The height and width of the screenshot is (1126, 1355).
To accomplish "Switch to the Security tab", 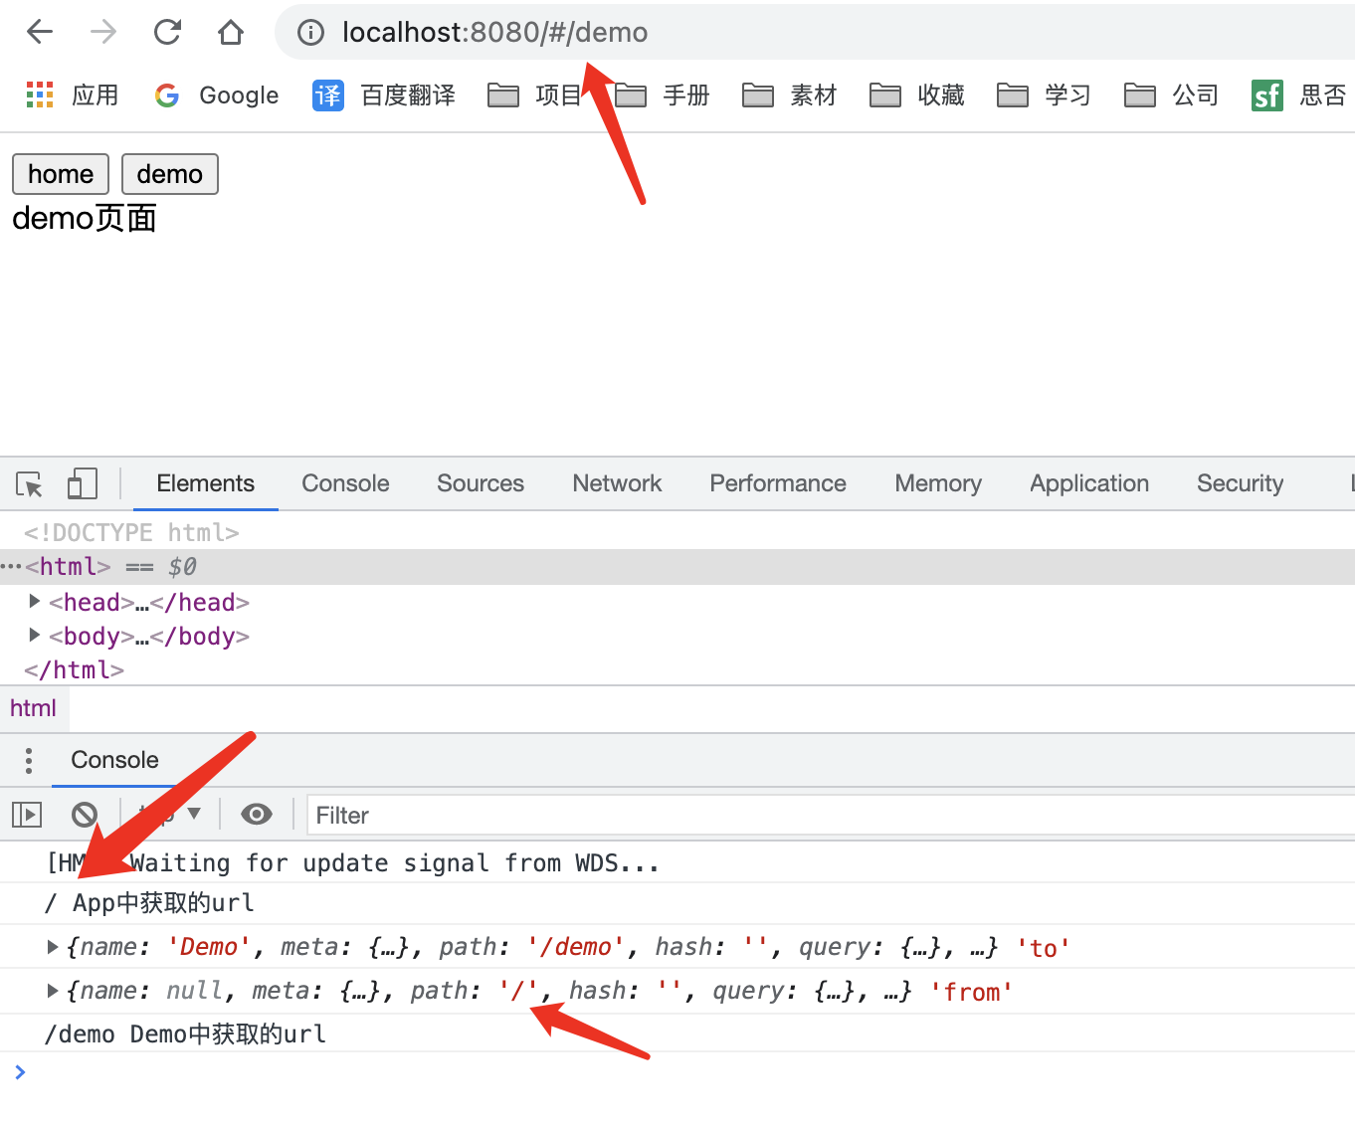I will pyautogui.click(x=1240, y=483).
